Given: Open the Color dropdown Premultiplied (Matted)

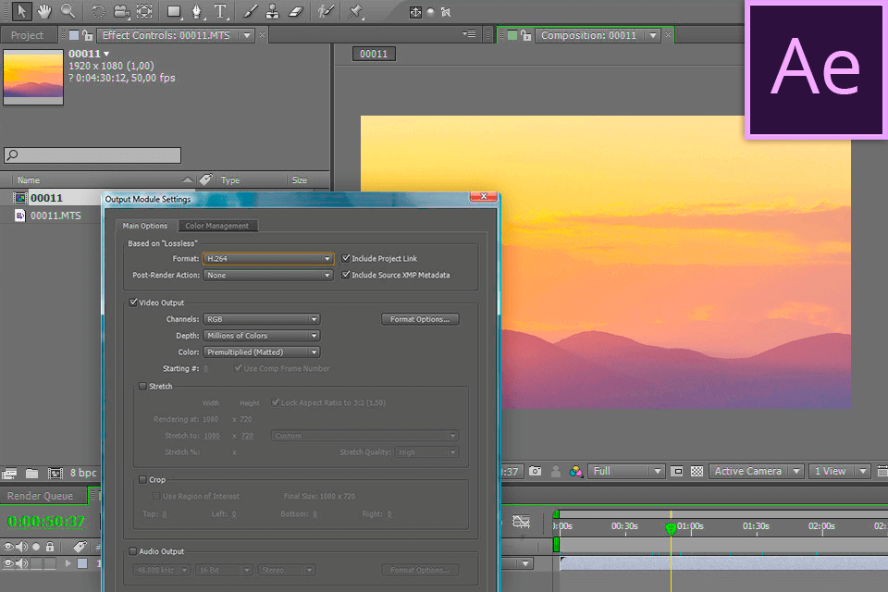Looking at the screenshot, I should (x=262, y=351).
